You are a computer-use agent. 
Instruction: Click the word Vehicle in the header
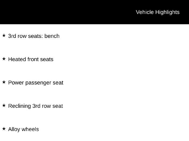tap(145, 12)
